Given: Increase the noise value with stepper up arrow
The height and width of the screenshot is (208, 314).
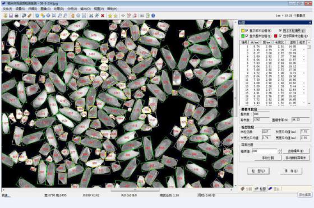Looking at the screenshot, I should tap(280, 150).
